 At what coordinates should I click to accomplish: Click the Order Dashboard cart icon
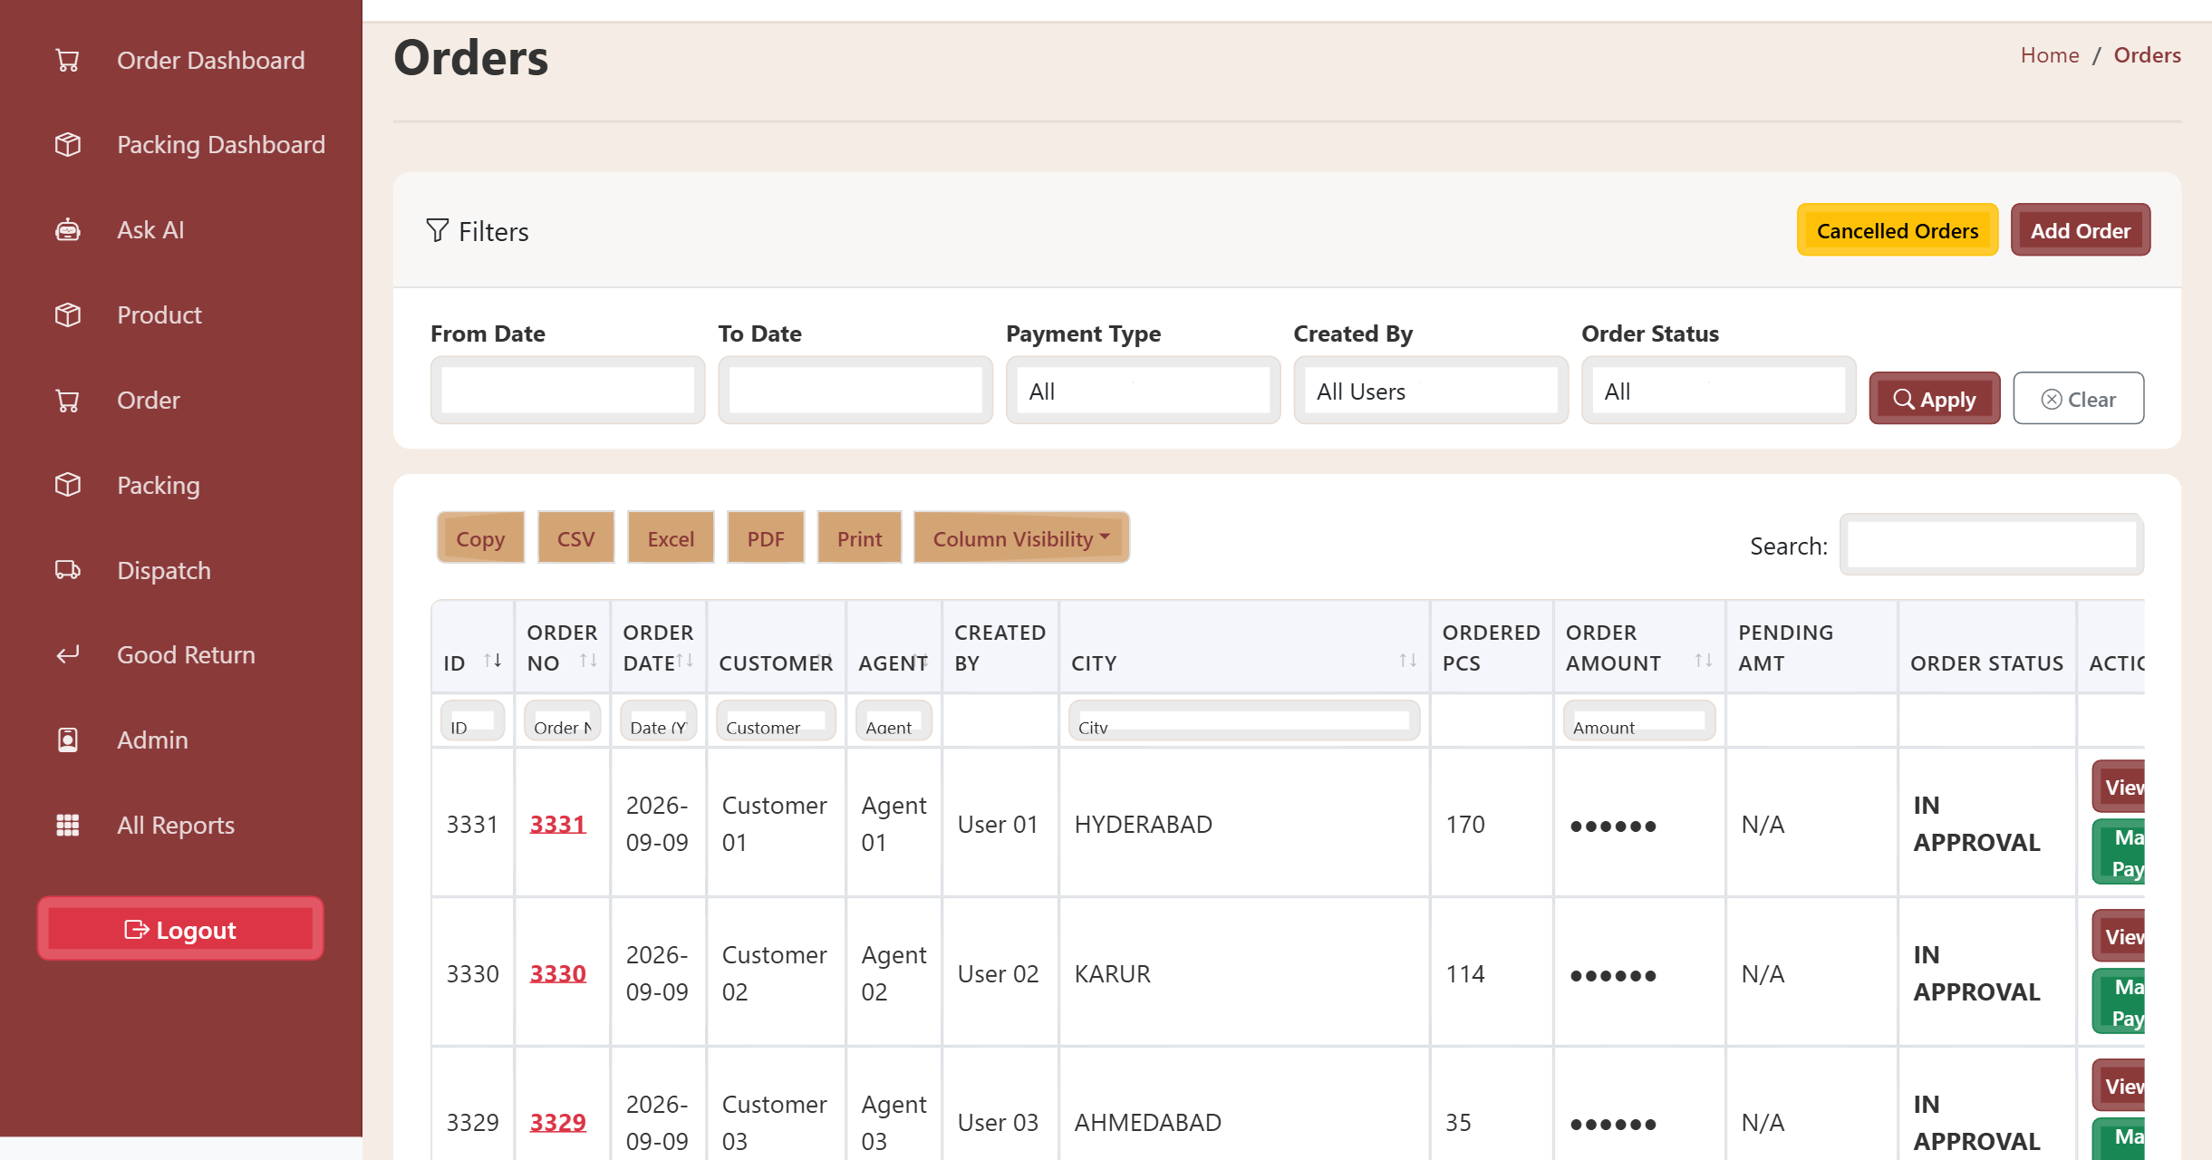(x=68, y=61)
